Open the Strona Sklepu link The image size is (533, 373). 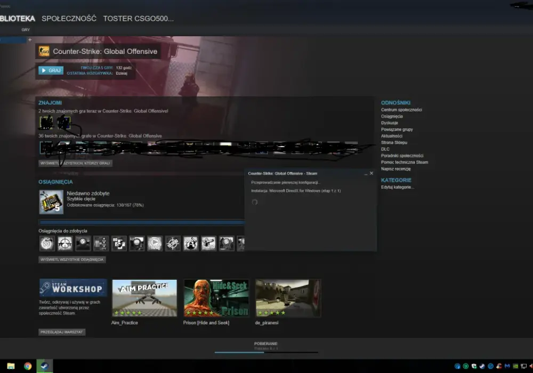(394, 143)
